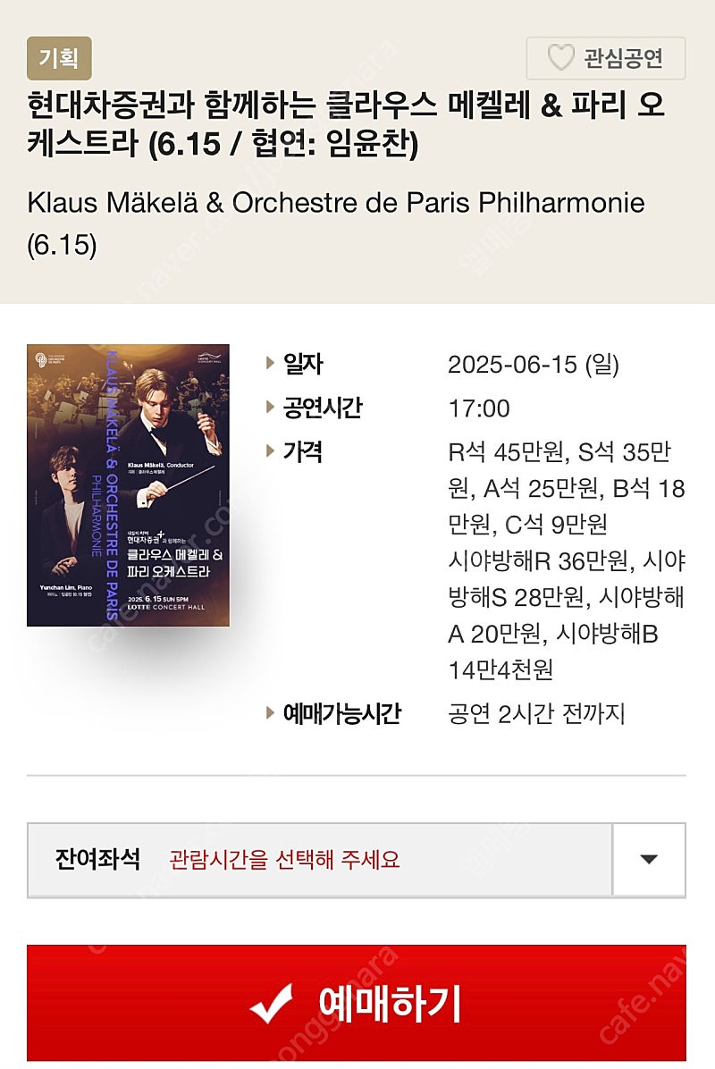The height and width of the screenshot is (1069, 715).
Task: Click the Klaus Mäkelä English subtitle
Action: 336,223
